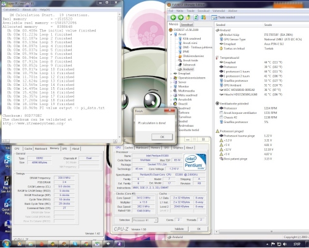
Task: Switch to Menüü tab in EVEREST panel
Action: pos(174,24)
